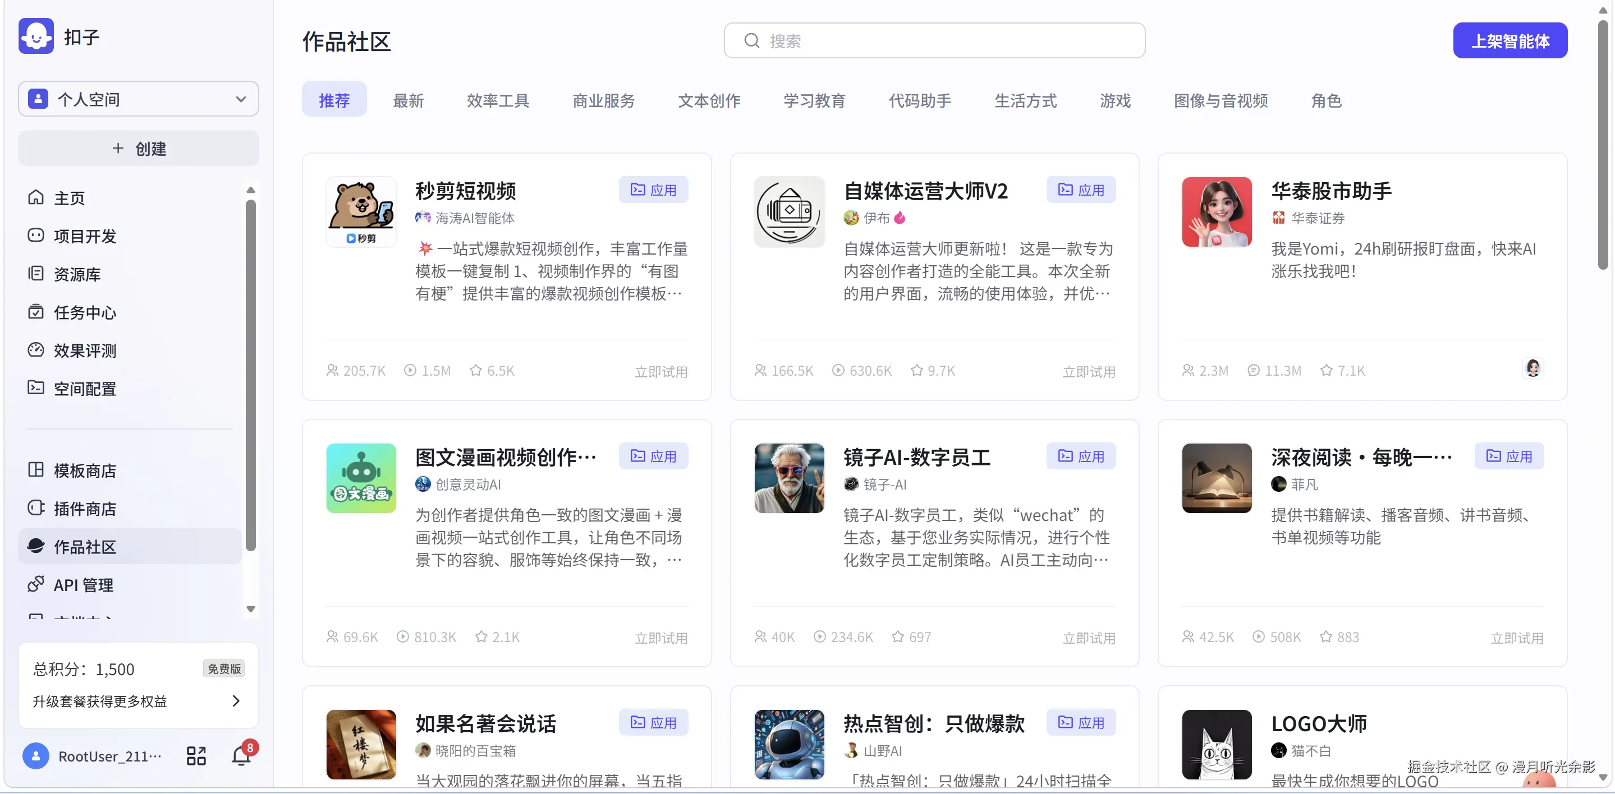The image size is (1615, 794).
Task: Open 插件商店 plugin store icon
Action: coord(36,508)
